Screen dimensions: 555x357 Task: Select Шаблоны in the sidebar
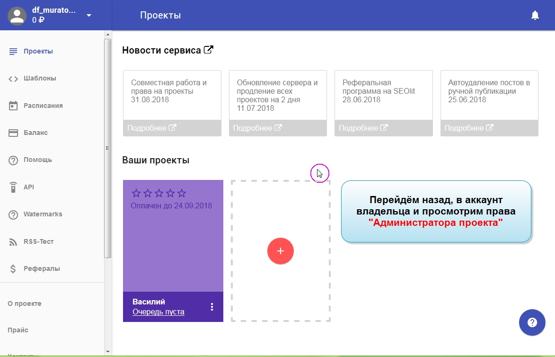click(x=40, y=79)
